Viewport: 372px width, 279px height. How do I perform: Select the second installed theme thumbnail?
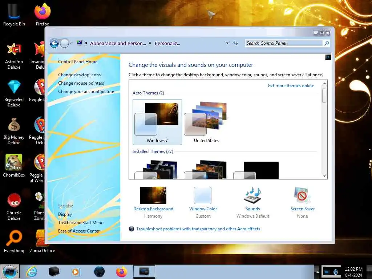pyautogui.click(x=206, y=170)
